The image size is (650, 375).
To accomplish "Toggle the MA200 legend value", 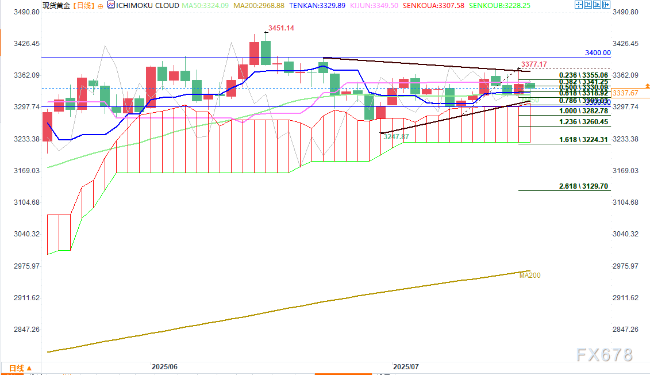I will point(259,5).
